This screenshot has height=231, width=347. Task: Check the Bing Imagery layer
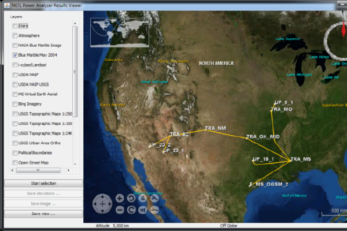(x=14, y=104)
